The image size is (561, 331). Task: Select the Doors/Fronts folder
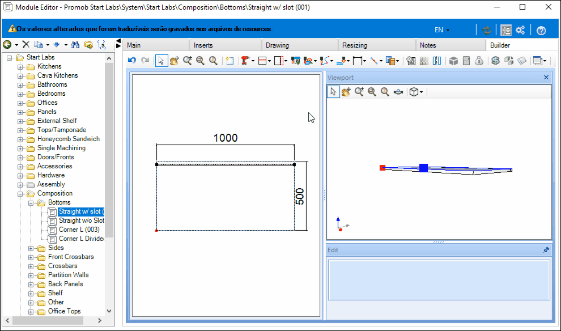tap(56, 157)
